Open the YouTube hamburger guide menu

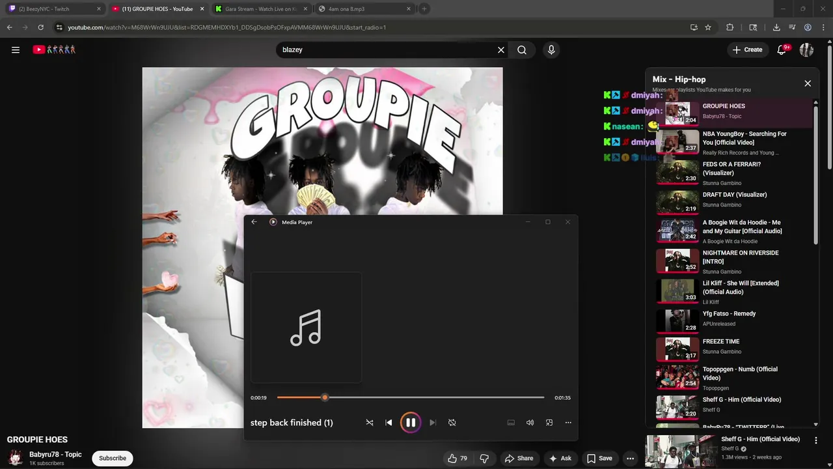[x=16, y=50]
